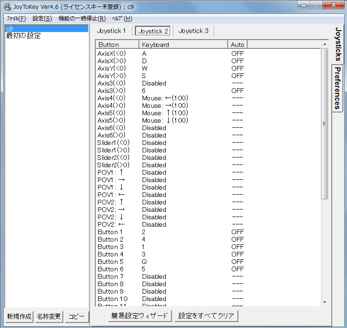This screenshot has width=347, height=328.
Task: Open the vertical Joysticks side tab
Action: 338,44
